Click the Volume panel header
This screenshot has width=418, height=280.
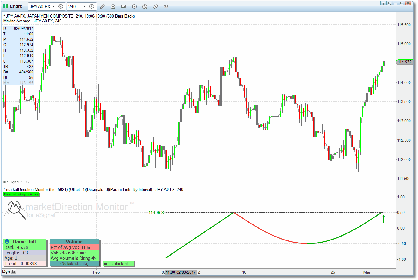75,242
